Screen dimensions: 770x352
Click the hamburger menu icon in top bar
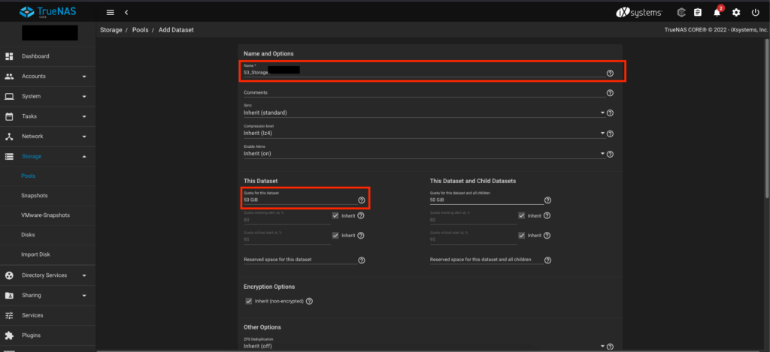tap(111, 13)
